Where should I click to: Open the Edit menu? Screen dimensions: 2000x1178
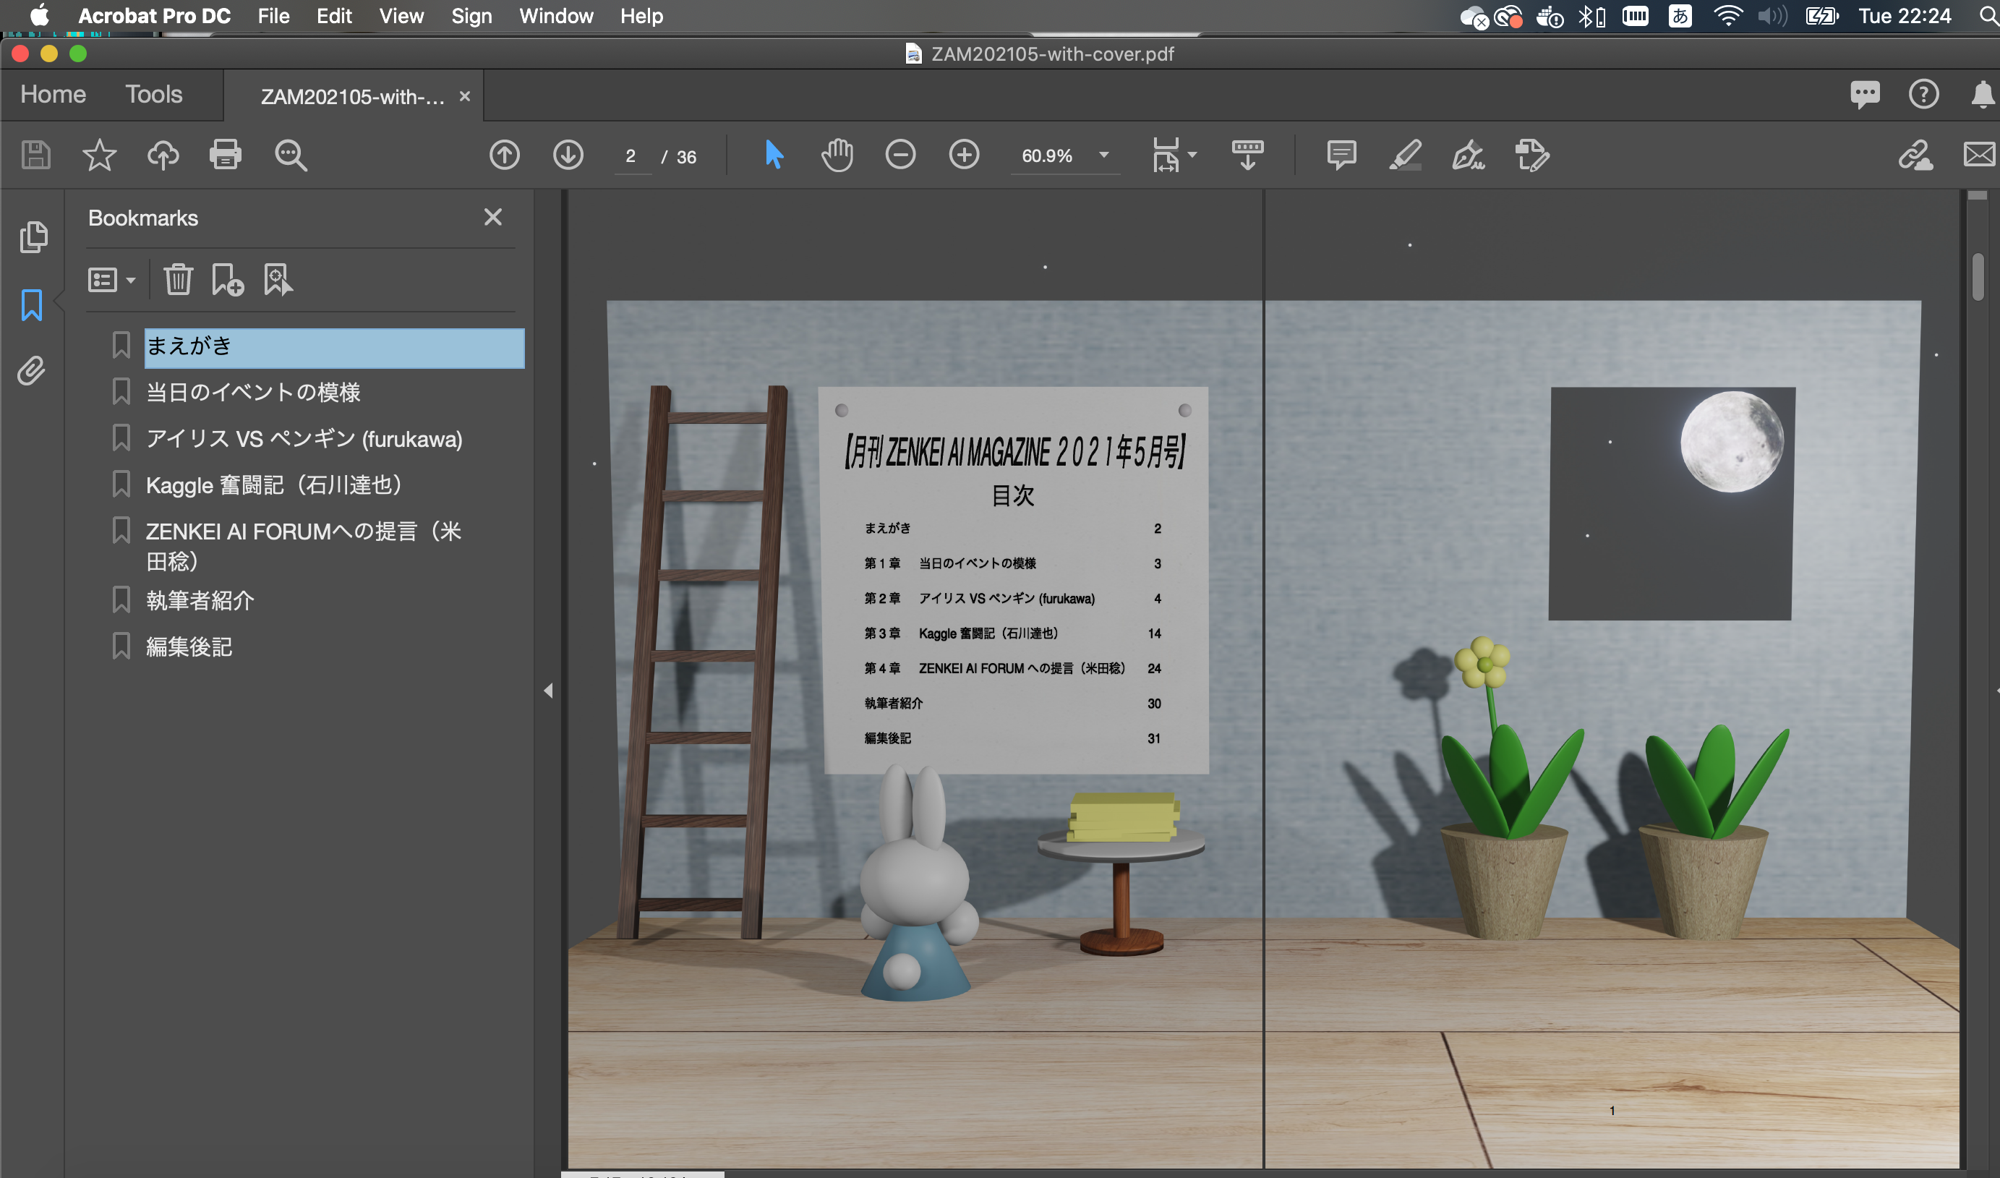pyautogui.click(x=334, y=16)
